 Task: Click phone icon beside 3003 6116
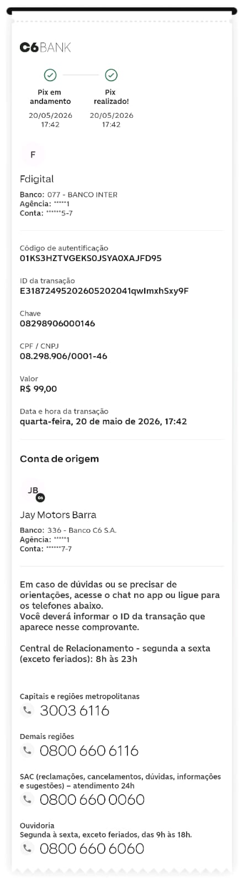point(26,710)
